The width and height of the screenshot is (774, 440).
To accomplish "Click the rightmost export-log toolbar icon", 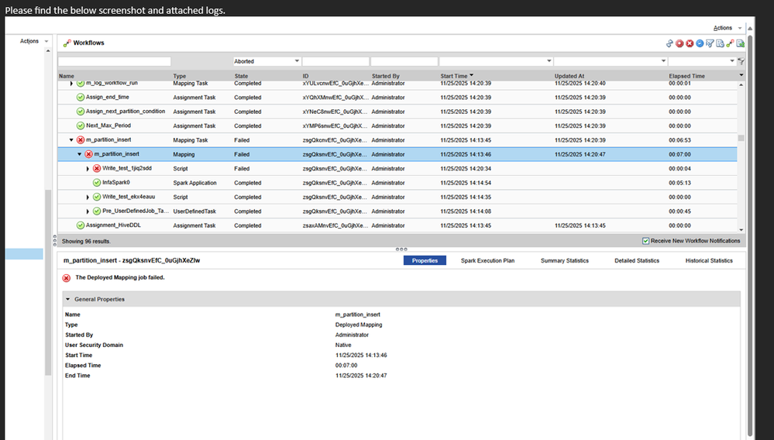I will click(740, 43).
